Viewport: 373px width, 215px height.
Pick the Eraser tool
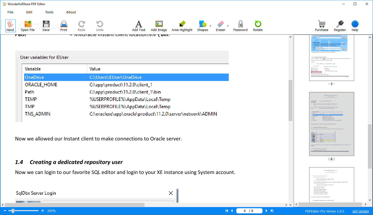tap(221, 26)
